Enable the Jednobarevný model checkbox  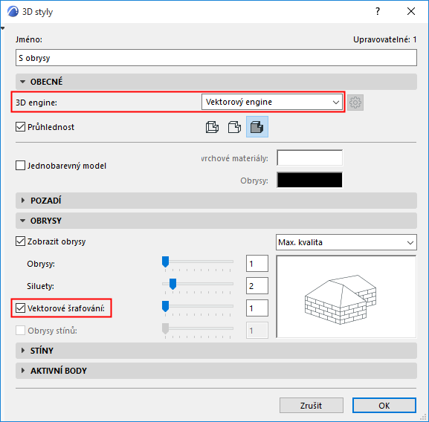(21, 166)
